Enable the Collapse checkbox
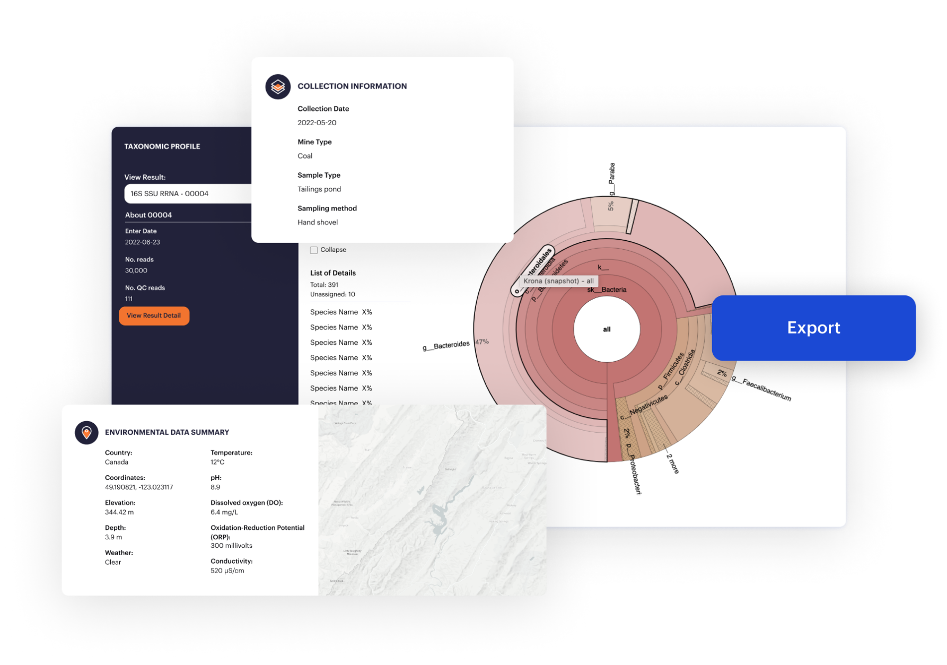The image size is (947, 665). pyautogui.click(x=314, y=250)
